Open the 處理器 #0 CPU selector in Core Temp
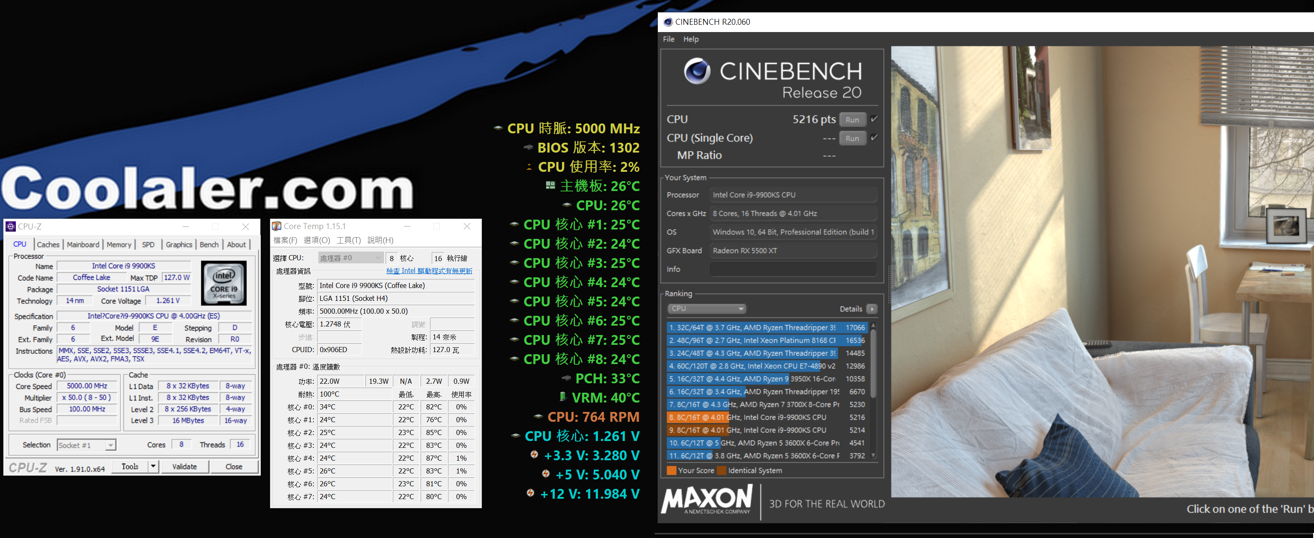 (x=350, y=258)
